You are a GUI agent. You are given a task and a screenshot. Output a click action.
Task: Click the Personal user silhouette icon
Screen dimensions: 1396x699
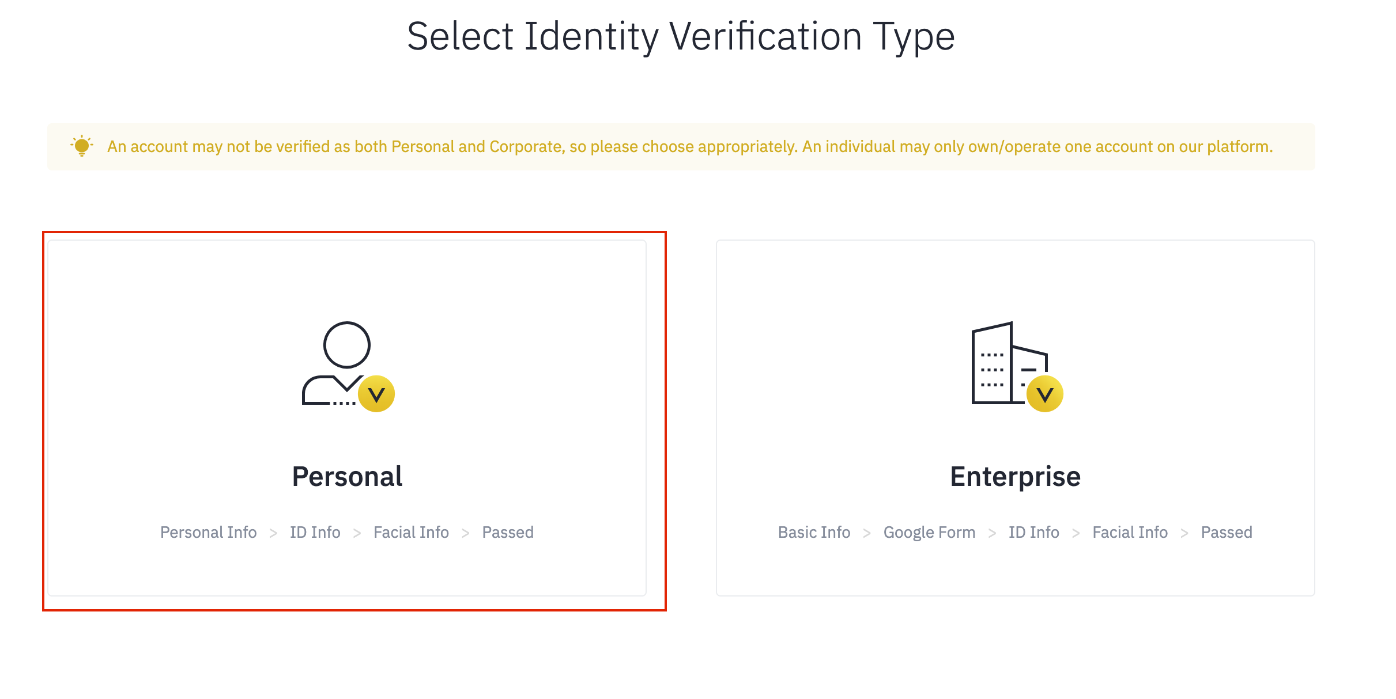click(340, 363)
